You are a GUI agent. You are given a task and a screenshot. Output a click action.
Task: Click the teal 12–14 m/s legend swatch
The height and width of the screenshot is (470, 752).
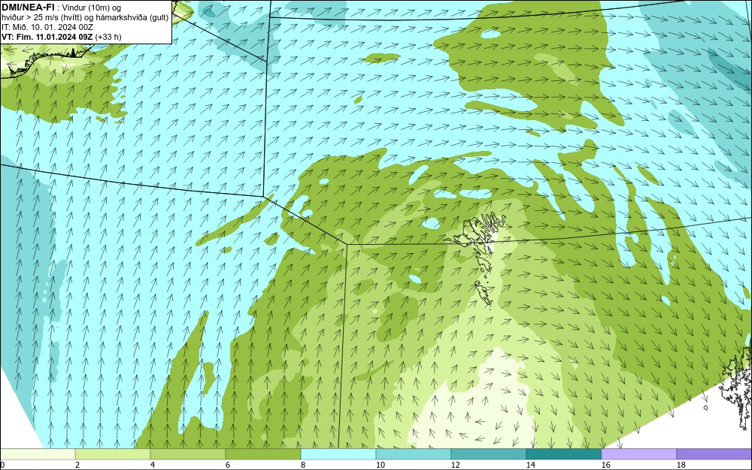click(489, 453)
